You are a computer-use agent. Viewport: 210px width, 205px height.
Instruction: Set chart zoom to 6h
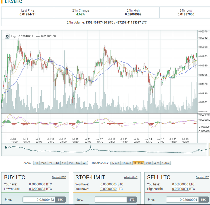[36, 163]
